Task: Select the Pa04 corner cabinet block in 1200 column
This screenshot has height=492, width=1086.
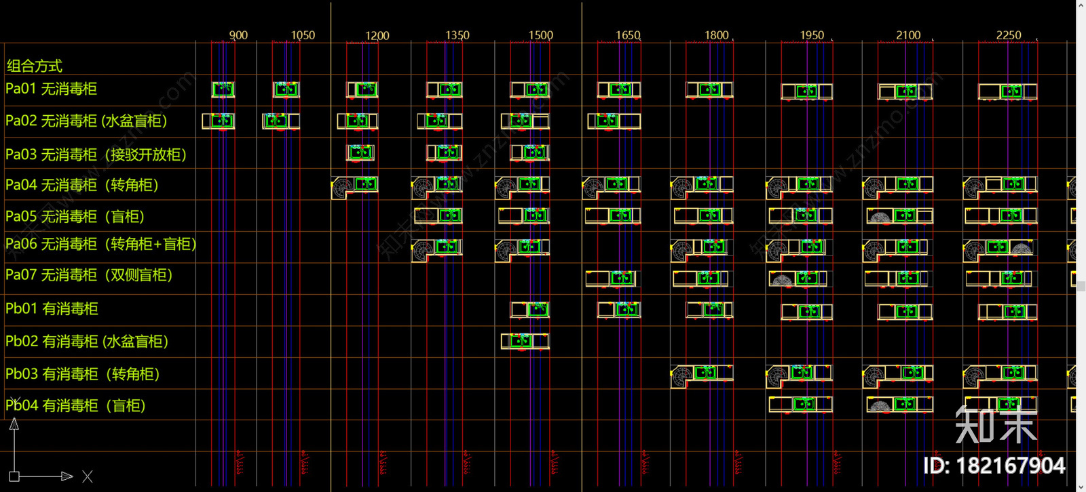Action: (354, 187)
